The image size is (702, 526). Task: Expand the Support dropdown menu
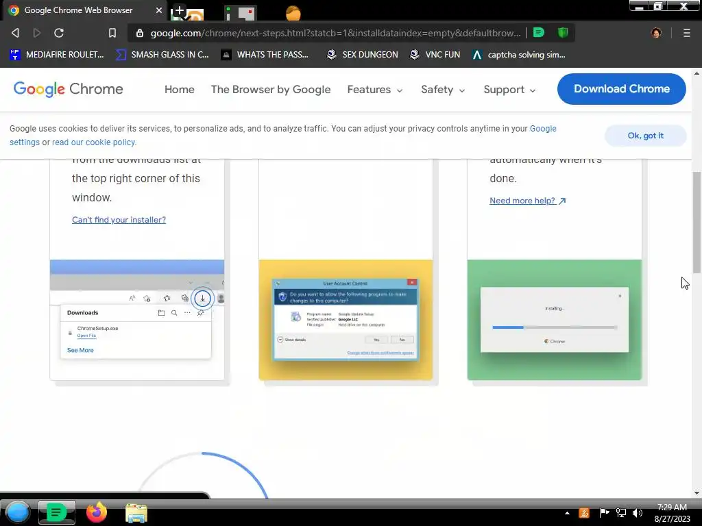[509, 90]
